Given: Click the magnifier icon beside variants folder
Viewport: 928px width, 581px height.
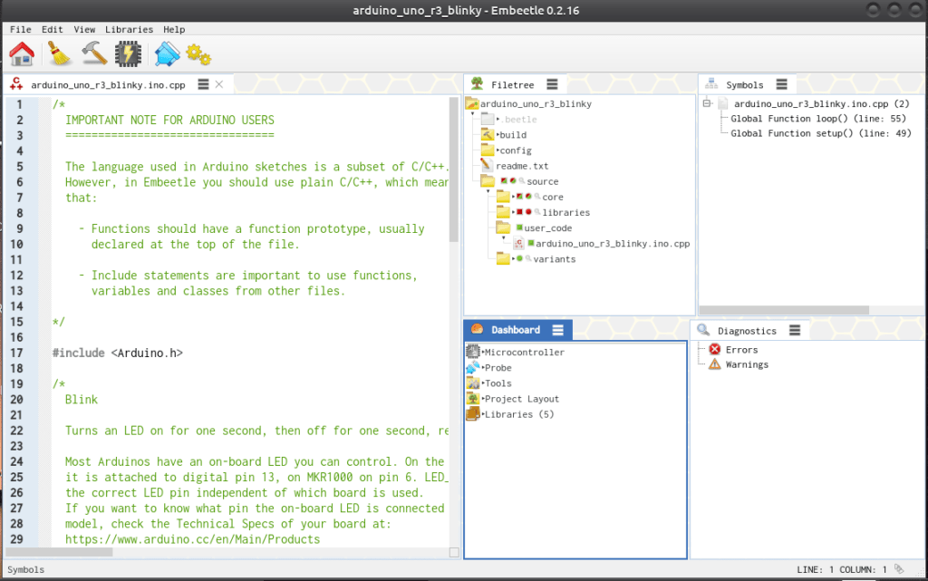Looking at the screenshot, I should tap(528, 258).
